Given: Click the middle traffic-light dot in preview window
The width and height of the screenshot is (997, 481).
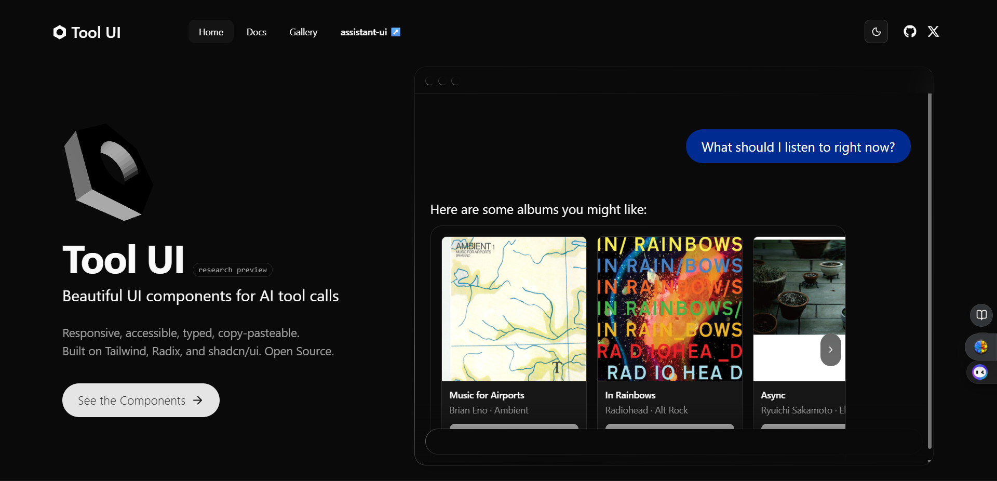Looking at the screenshot, I should (442, 81).
